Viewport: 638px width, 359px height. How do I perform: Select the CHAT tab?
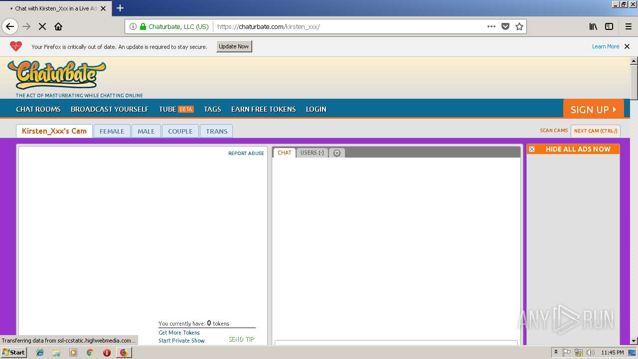[x=285, y=153]
